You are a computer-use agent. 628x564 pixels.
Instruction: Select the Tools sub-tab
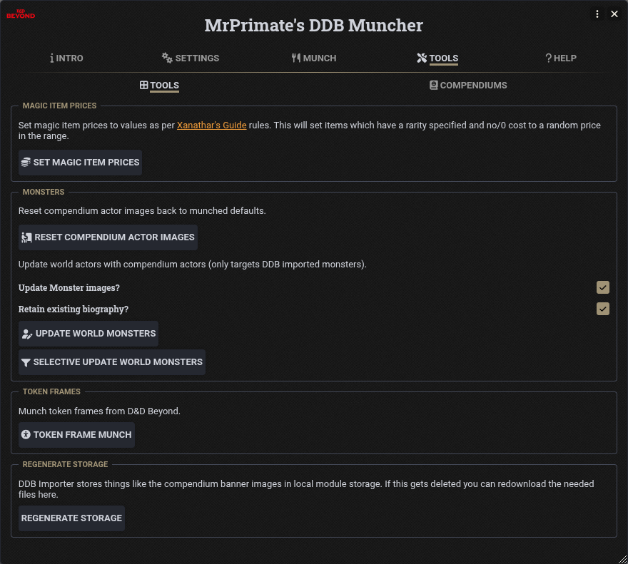tap(159, 86)
